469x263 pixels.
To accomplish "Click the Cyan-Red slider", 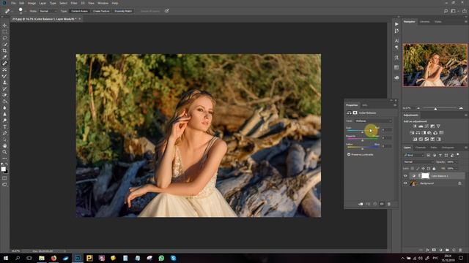I will coord(362,131).
